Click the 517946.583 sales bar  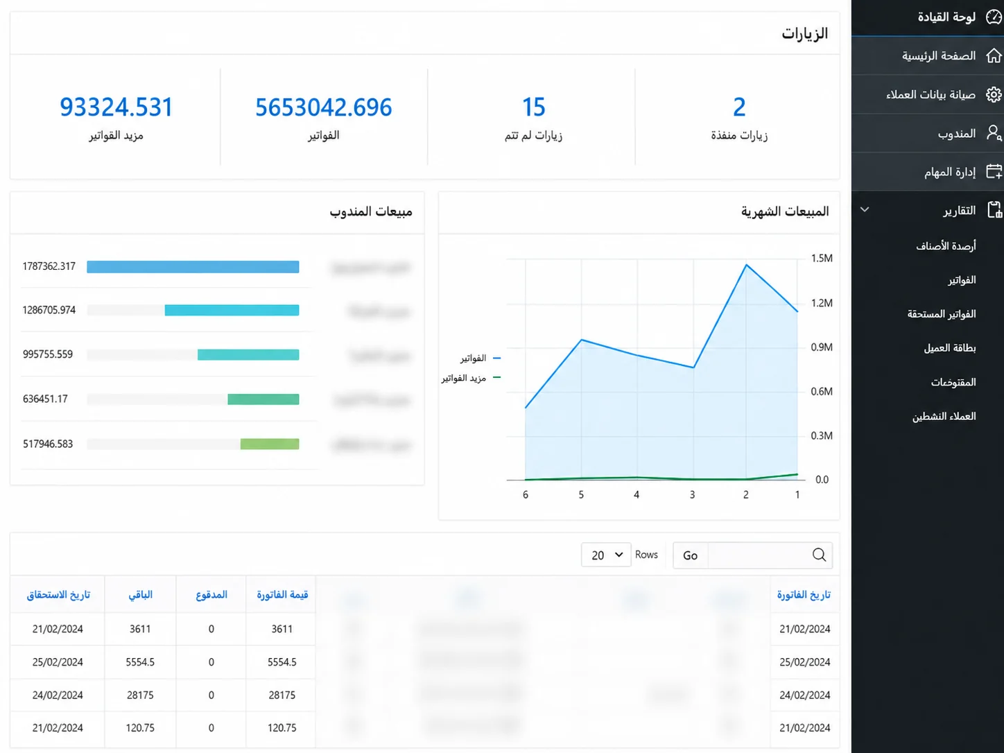coord(270,444)
